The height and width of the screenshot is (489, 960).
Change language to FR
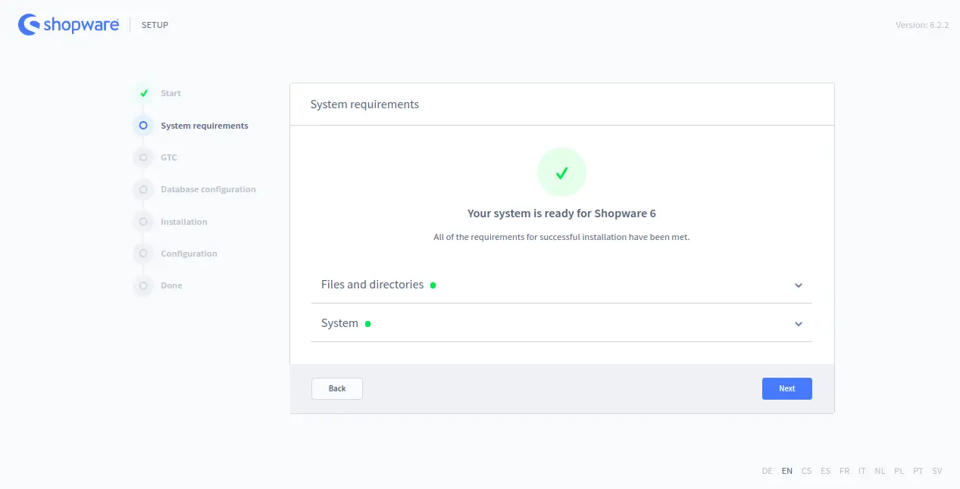[845, 471]
